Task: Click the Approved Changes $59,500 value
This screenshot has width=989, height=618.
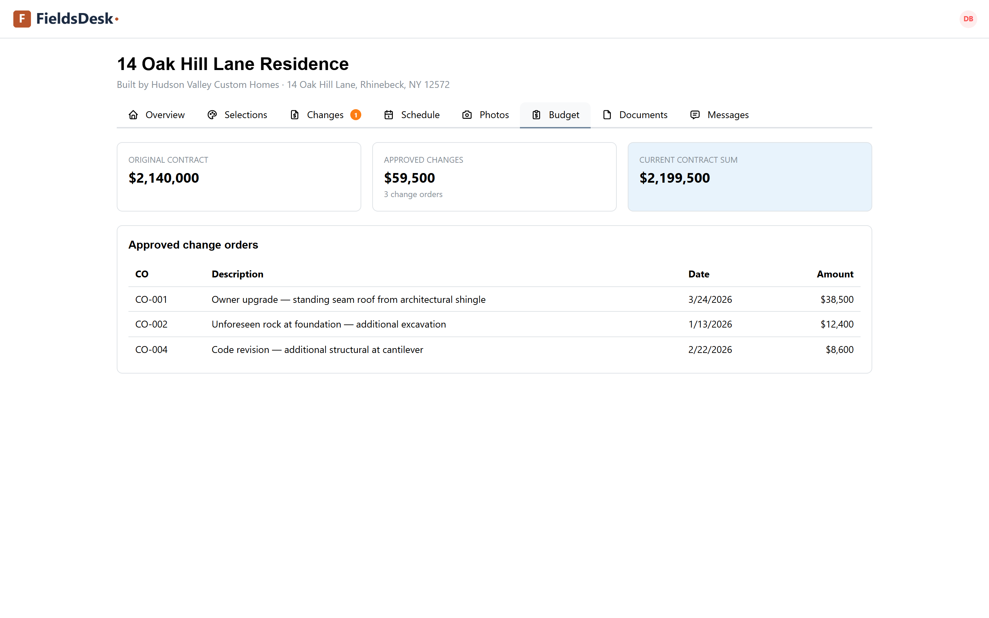Action: 409,178
